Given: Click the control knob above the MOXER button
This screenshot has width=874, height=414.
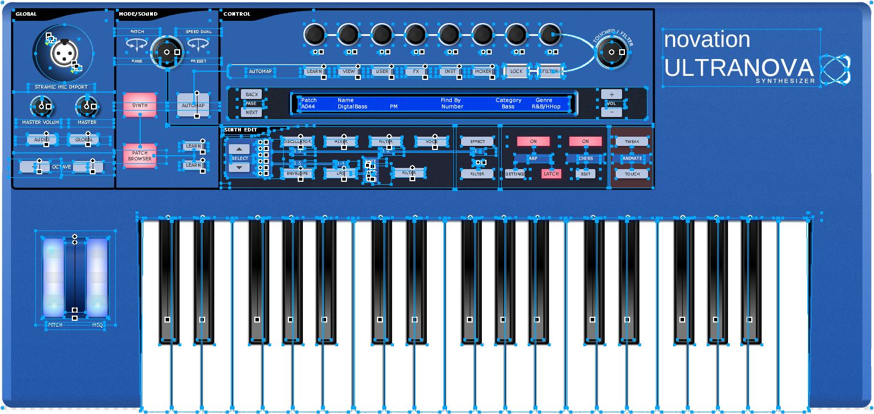Looking at the screenshot, I should [482, 35].
